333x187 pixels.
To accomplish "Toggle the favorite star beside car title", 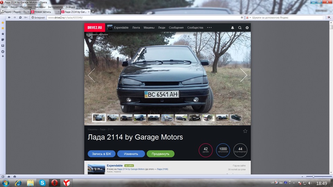I will pos(245,131).
